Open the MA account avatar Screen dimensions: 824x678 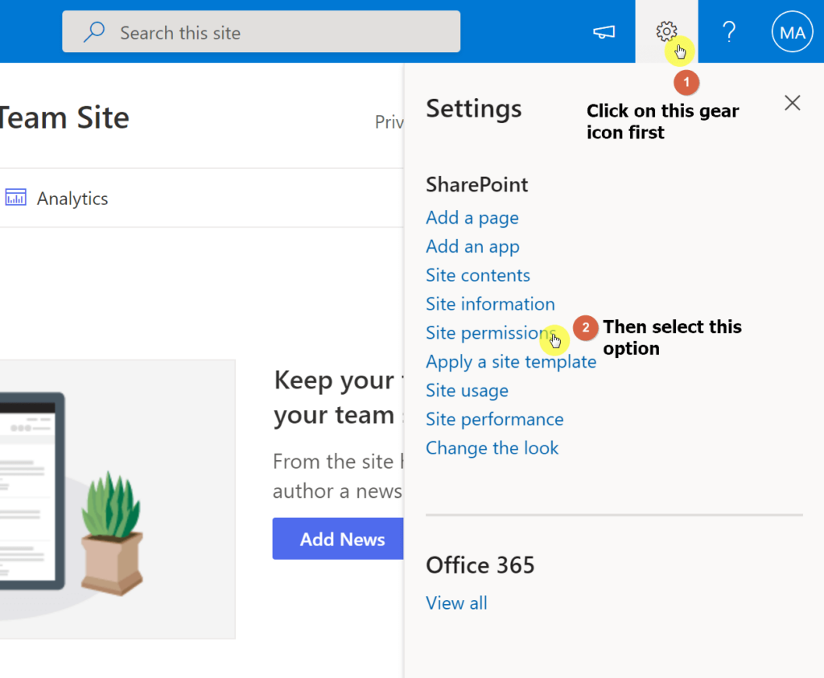pos(792,32)
